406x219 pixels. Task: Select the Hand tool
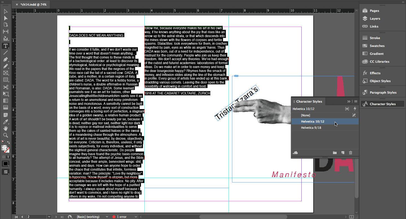pyautogui.click(x=5, y=128)
